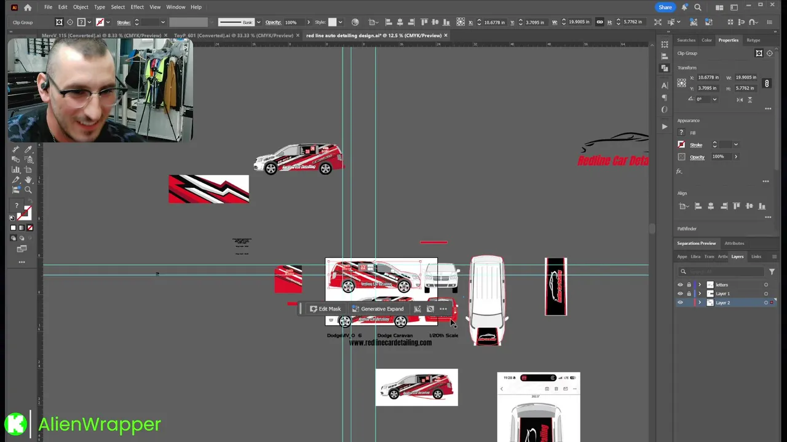Image resolution: width=787 pixels, height=442 pixels.
Task: Click the filter icon in the Layers panel
Action: [772, 271]
